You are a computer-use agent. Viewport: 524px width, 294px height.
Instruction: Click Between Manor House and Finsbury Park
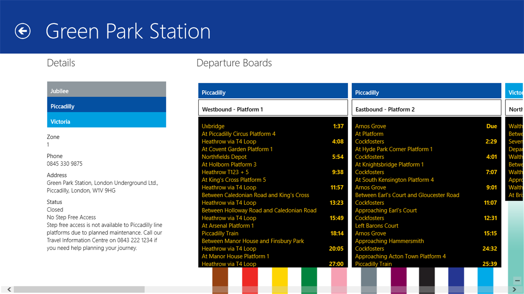253,241
